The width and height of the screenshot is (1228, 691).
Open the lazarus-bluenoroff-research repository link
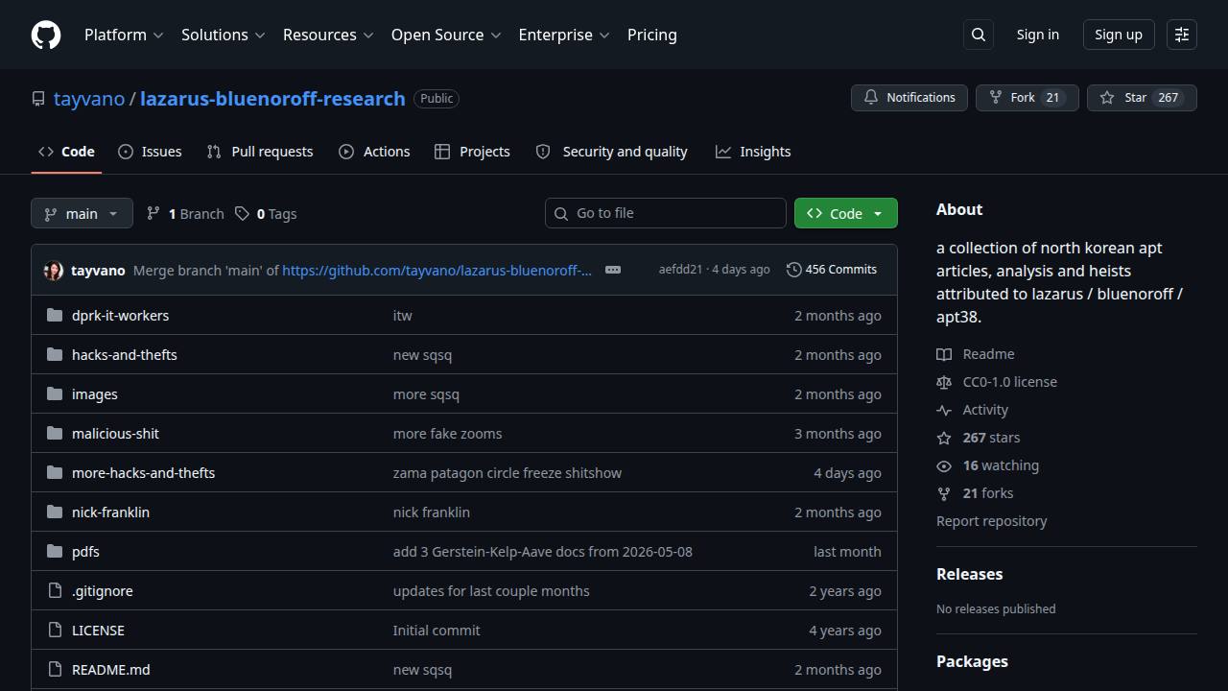(272, 99)
